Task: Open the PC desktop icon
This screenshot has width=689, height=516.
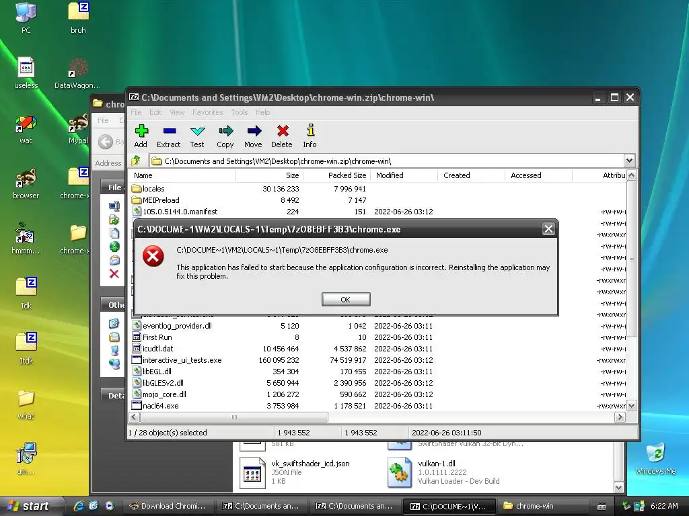Action: click(26, 18)
